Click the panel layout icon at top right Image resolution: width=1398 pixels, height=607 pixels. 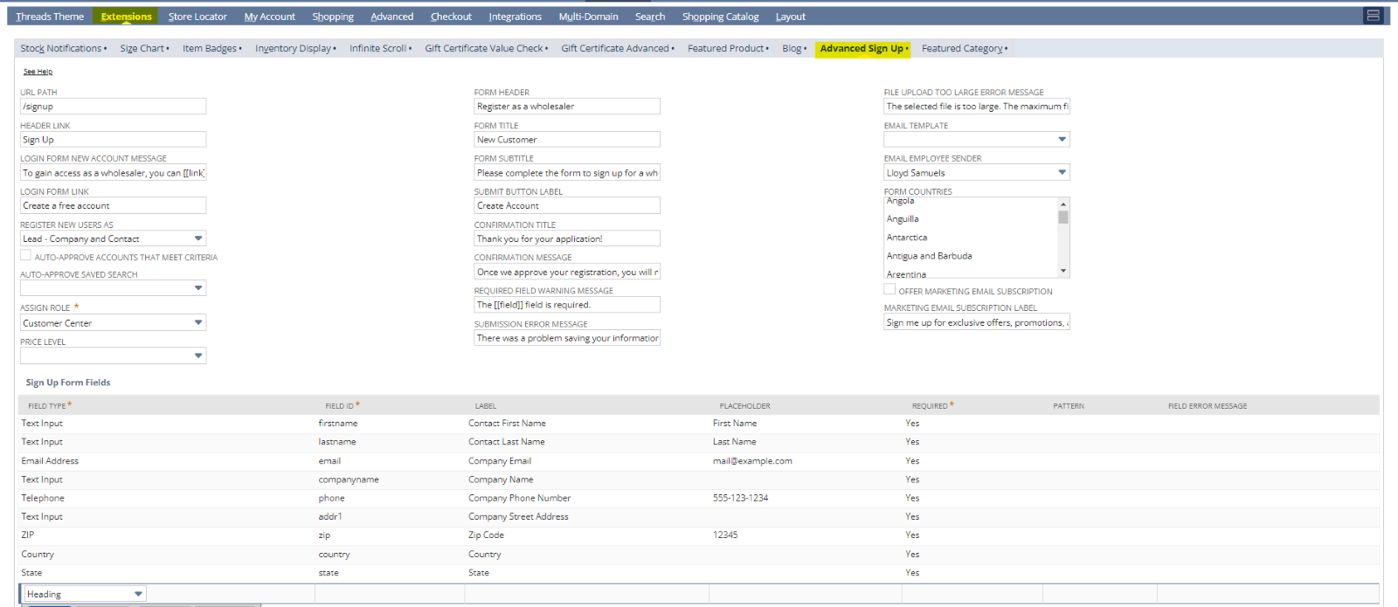coord(1373,16)
